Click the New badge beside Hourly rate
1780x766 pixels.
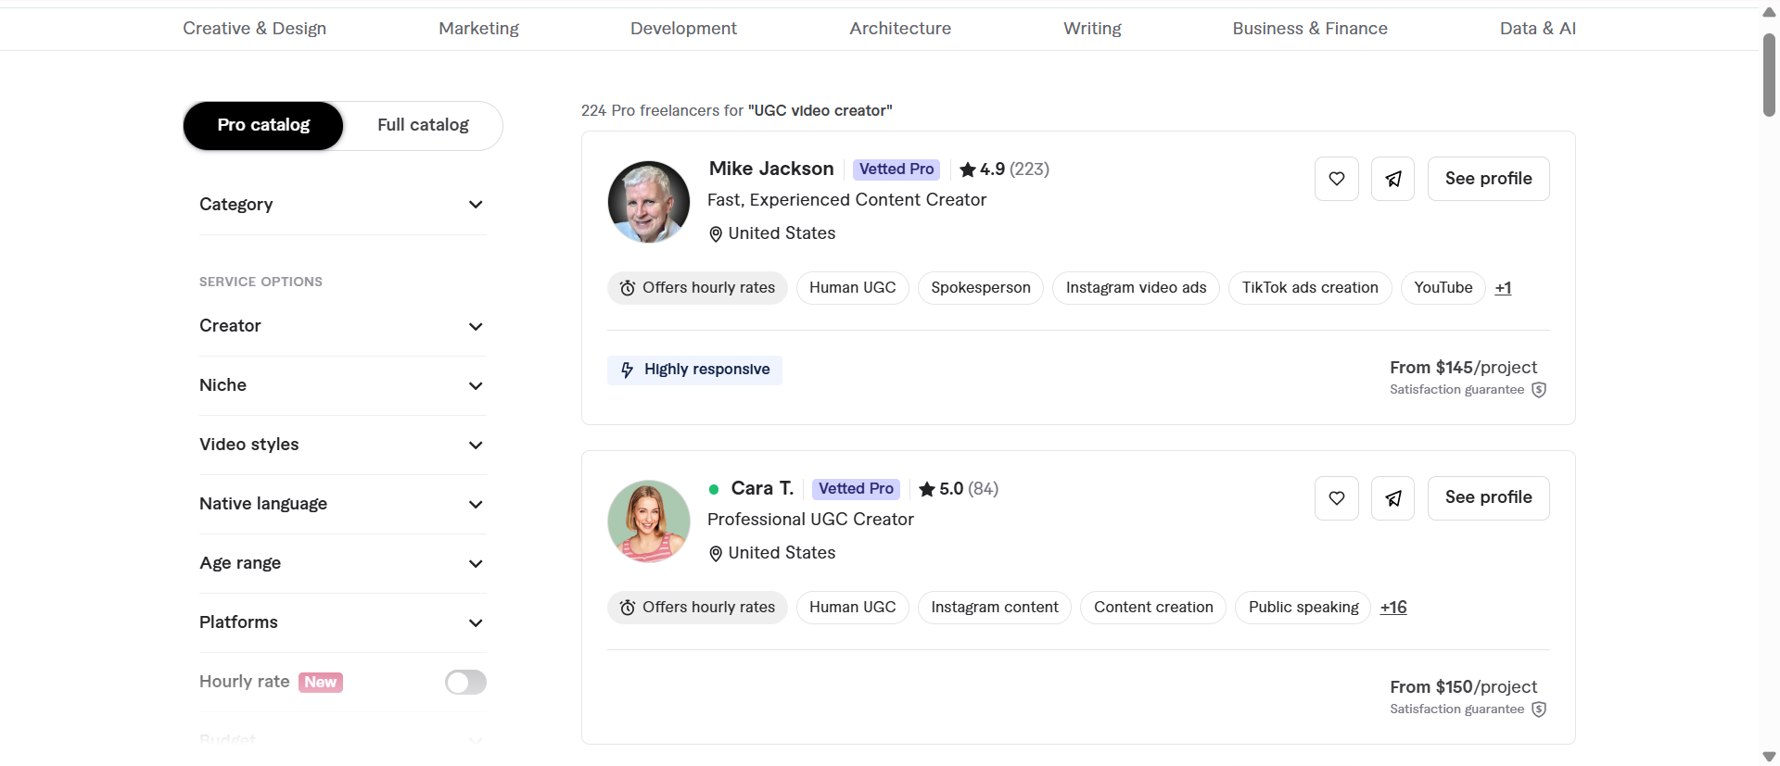coord(321,683)
